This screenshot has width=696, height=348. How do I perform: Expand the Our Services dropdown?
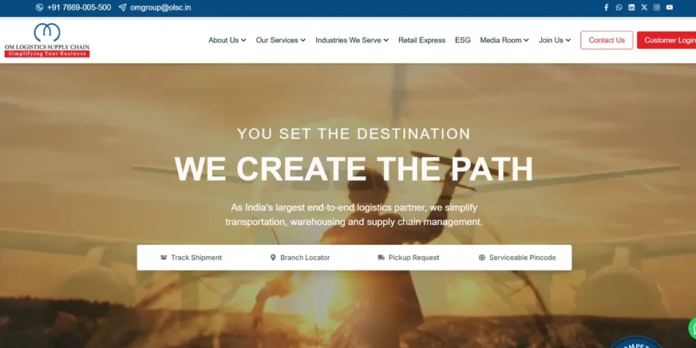point(281,40)
